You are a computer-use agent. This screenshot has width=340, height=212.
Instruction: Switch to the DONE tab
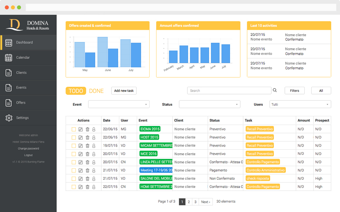click(x=96, y=91)
